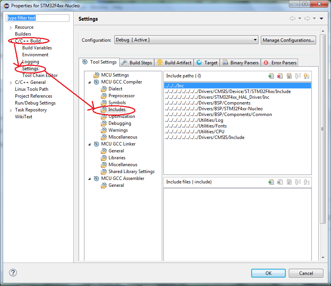This screenshot has height=286, width=331.
Task: Delete the selected include path
Action: 280,76
